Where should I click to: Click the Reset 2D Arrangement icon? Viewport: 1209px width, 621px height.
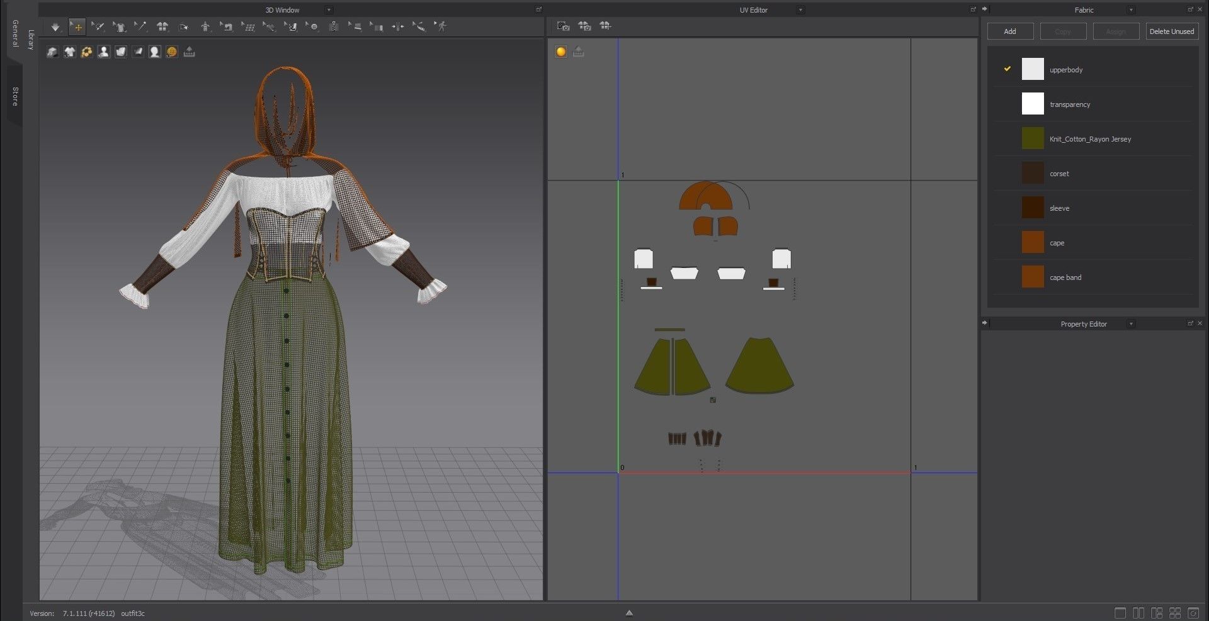pos(162,26)
